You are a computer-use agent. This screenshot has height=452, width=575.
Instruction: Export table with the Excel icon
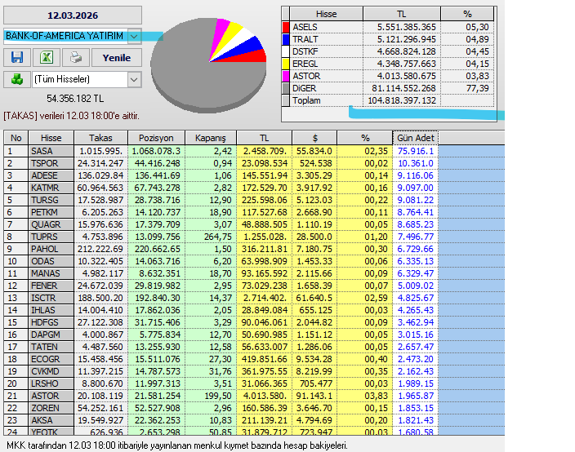click(47, 57)
